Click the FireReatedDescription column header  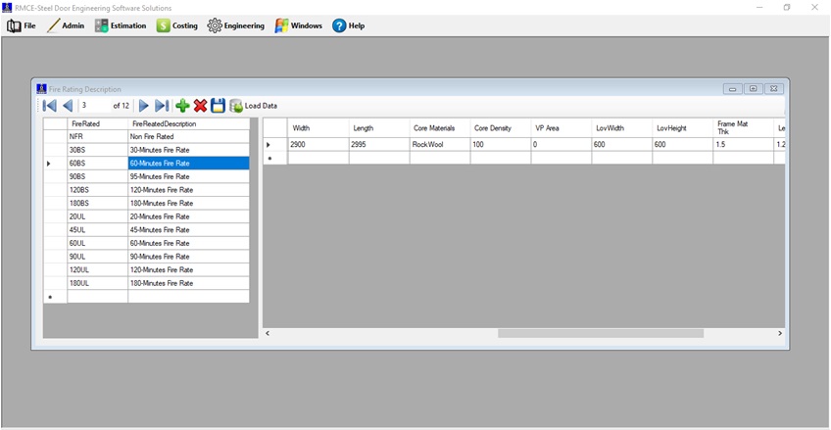click(x=188, y=124)
